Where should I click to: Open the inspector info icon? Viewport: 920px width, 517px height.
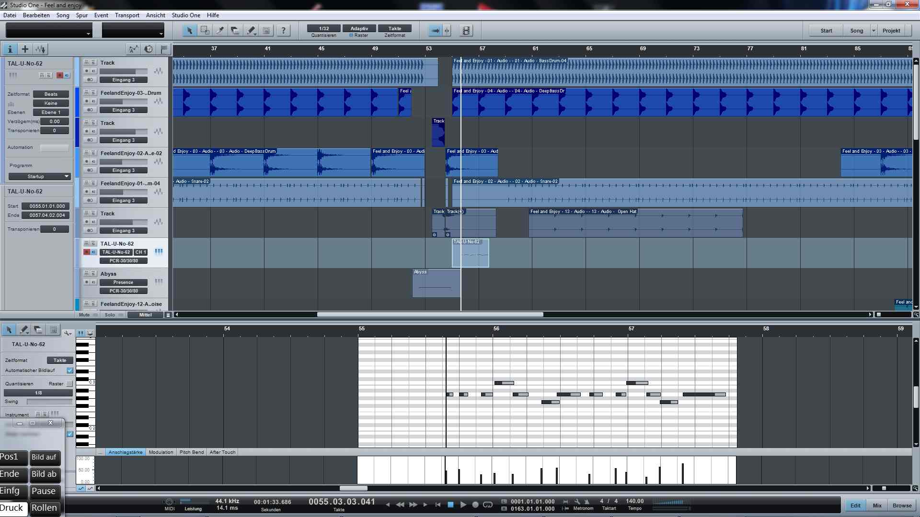click(10, 49)
